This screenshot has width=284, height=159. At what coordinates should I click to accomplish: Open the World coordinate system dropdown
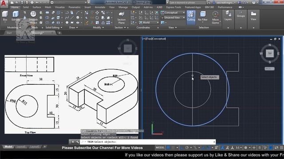point(149,23)
